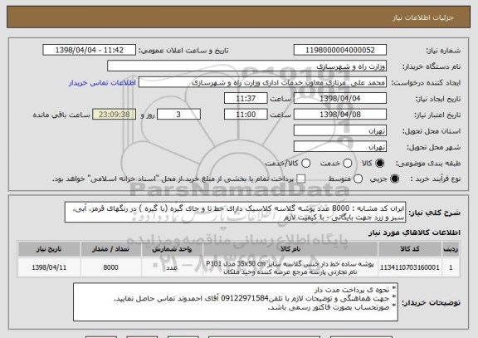Select the item code 113411070316​0001 cell

tap(410, 267)
